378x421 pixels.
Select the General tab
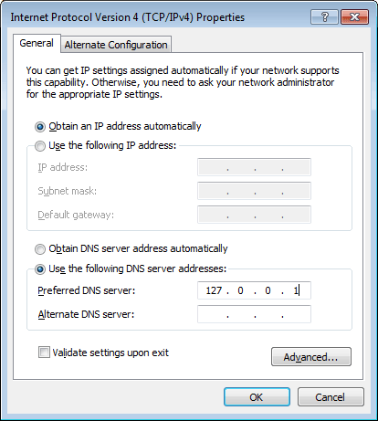(x=37, y=43)
